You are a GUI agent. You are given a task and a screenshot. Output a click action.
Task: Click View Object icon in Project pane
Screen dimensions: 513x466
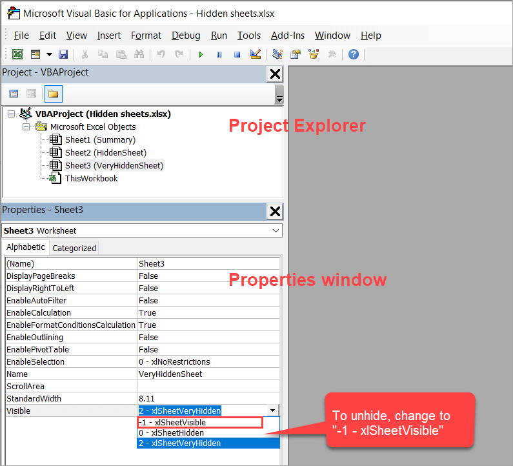tap(32, 94)
